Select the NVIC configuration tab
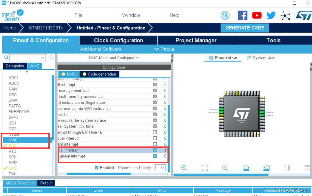The height and width of the screenshot is (196, 312). tap(69, 74)
